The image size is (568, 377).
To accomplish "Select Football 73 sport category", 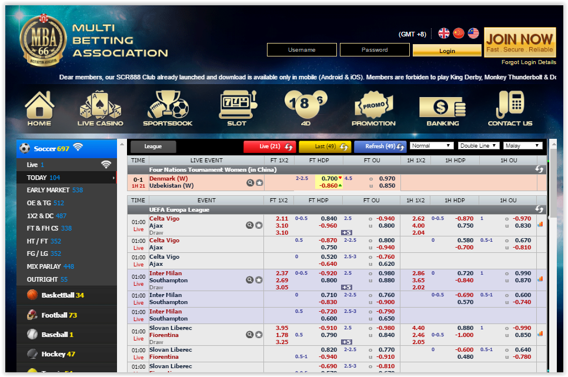I will [66, 315].
